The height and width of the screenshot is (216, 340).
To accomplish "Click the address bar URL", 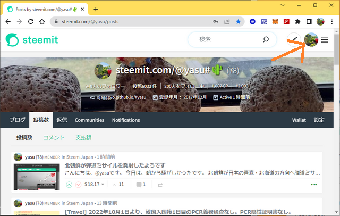I will (x=90, y=22).
